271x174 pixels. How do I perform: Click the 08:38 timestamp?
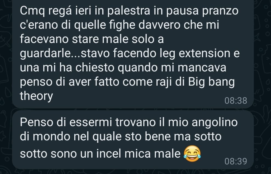[236, 101]
